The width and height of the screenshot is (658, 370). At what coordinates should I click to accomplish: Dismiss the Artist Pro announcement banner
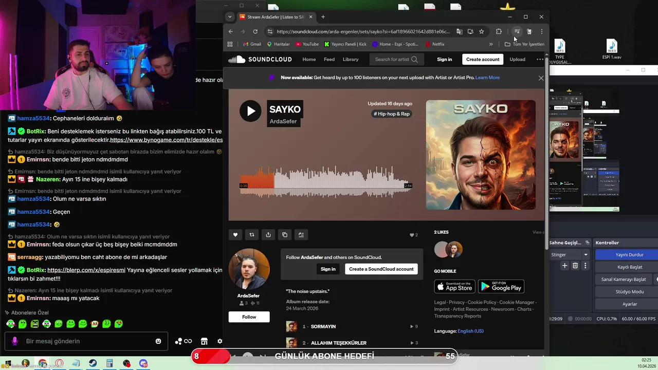[x=541, y=78]
